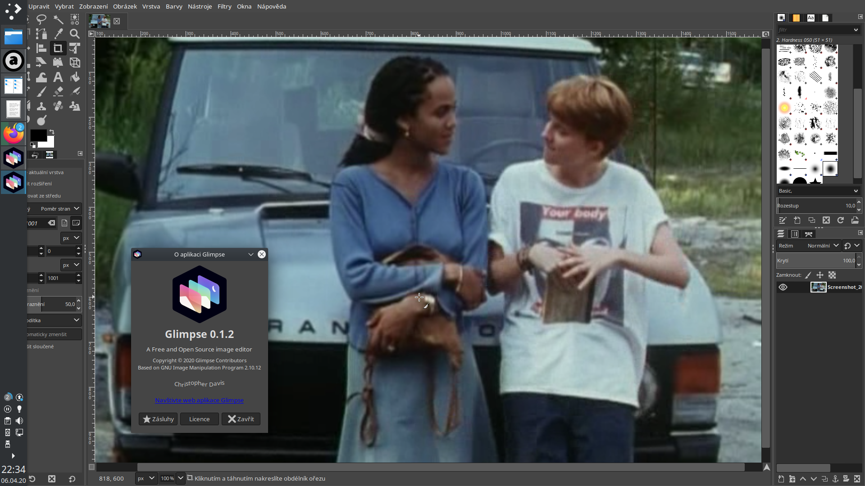Enable lock pixels on current layer
The width and height of the screenshot is (865, 486).
pyautogui.click(x=808, y=275)
